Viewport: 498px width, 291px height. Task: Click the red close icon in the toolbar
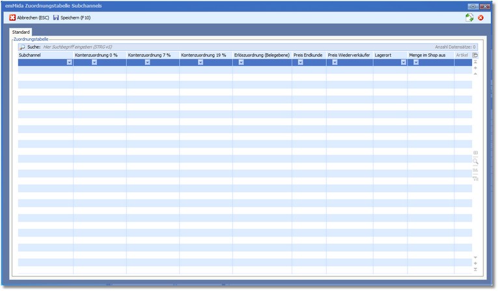pos(481,18)
